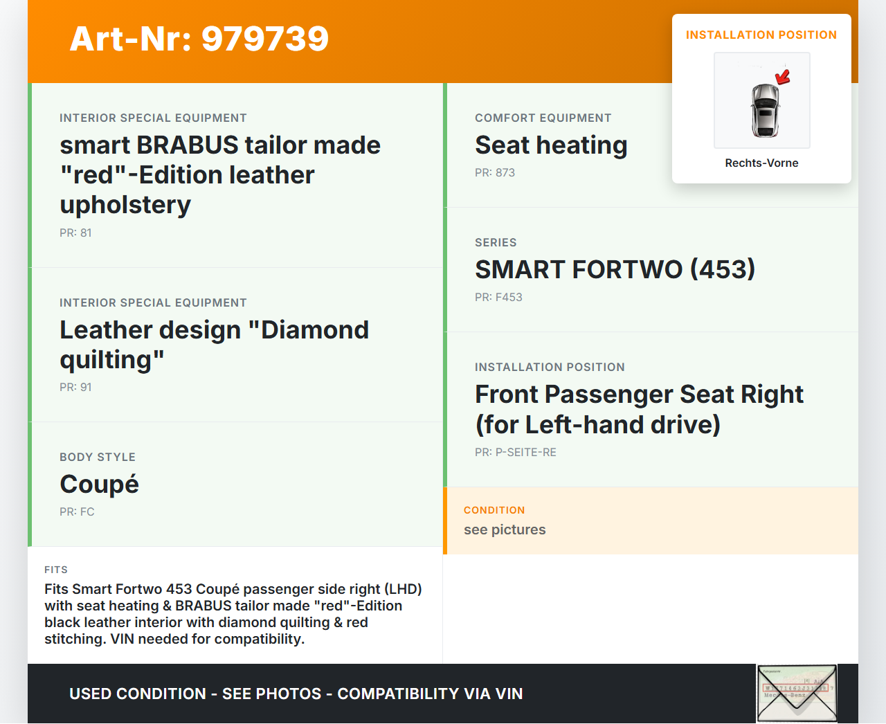Click the Condition see pictures box
This screenshot has height=724, width=886.
tap(651, 521)
